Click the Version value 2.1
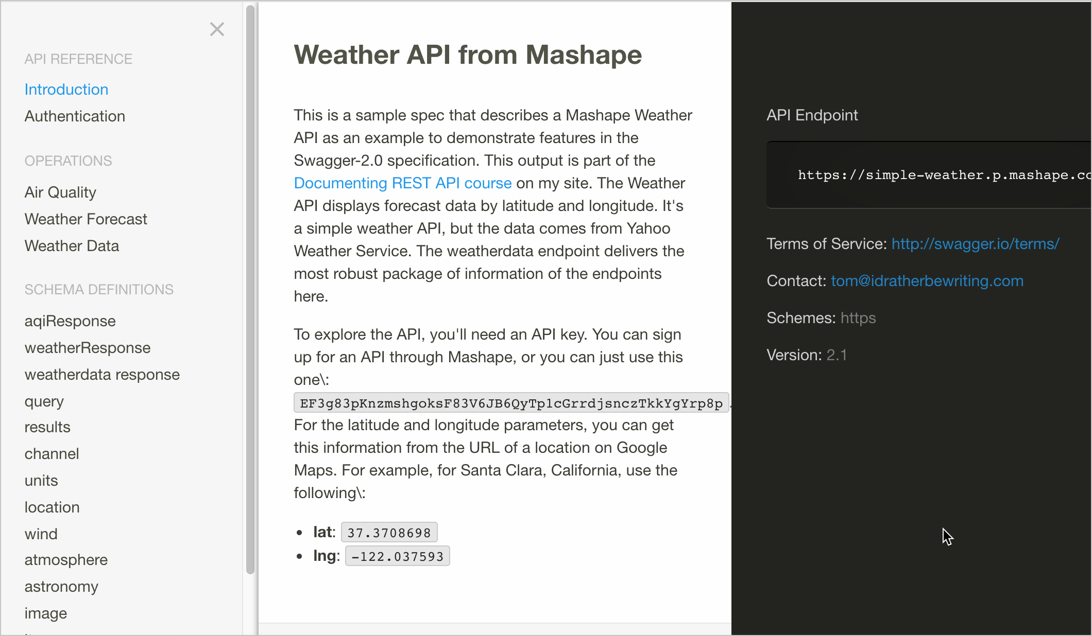The height and width of the screenshot is (636, 1092). pyautogui.click(x=837, y=355)
